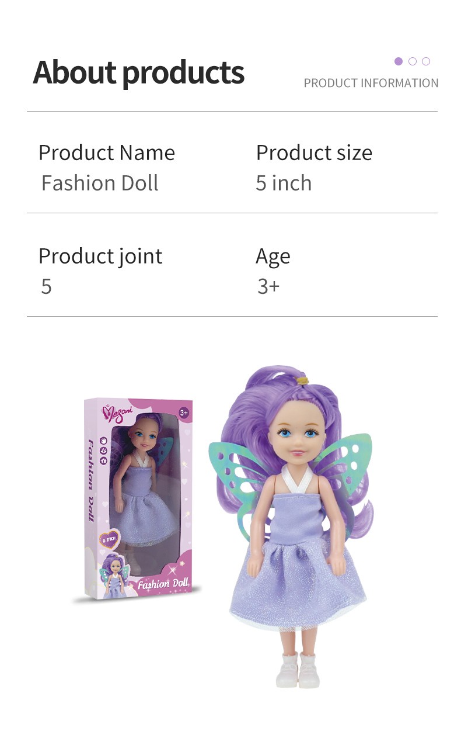Click the 3+ value under Age

tap(268, 286)
